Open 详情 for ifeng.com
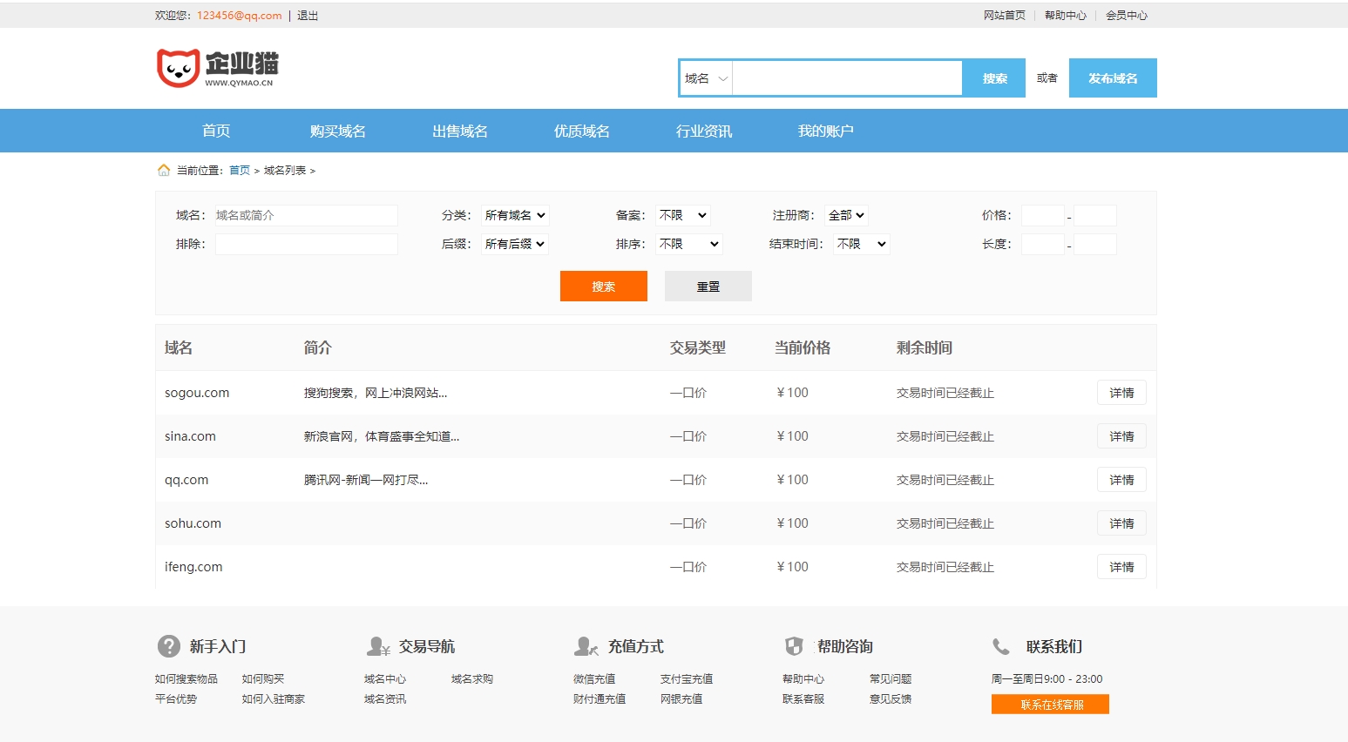The image size is (1348, 742). 1121,567
